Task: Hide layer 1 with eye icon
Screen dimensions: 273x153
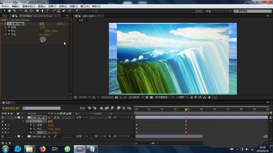Action: pos(2,117)
